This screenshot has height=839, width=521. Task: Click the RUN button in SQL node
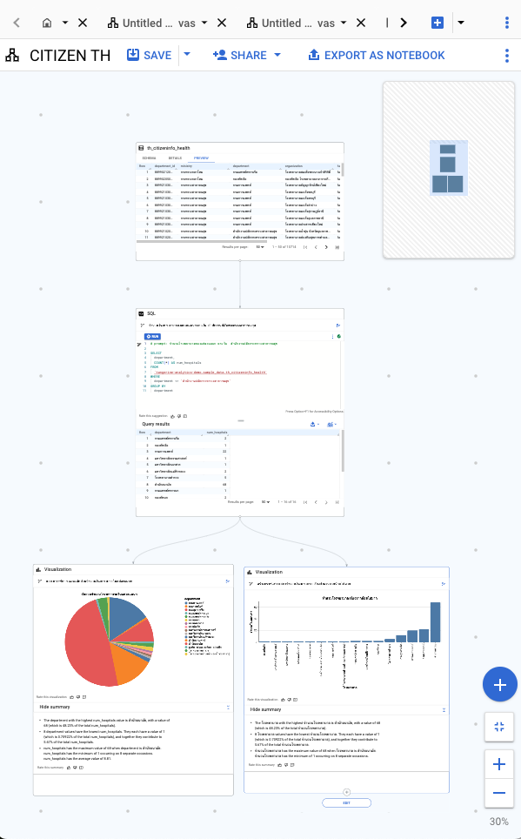coord(152,337)
